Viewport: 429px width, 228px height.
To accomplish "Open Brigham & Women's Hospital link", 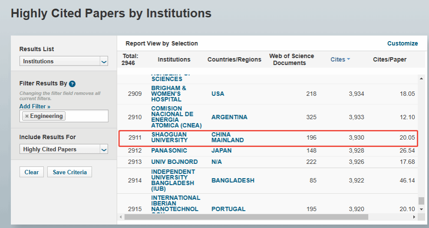I will [168, 94].
